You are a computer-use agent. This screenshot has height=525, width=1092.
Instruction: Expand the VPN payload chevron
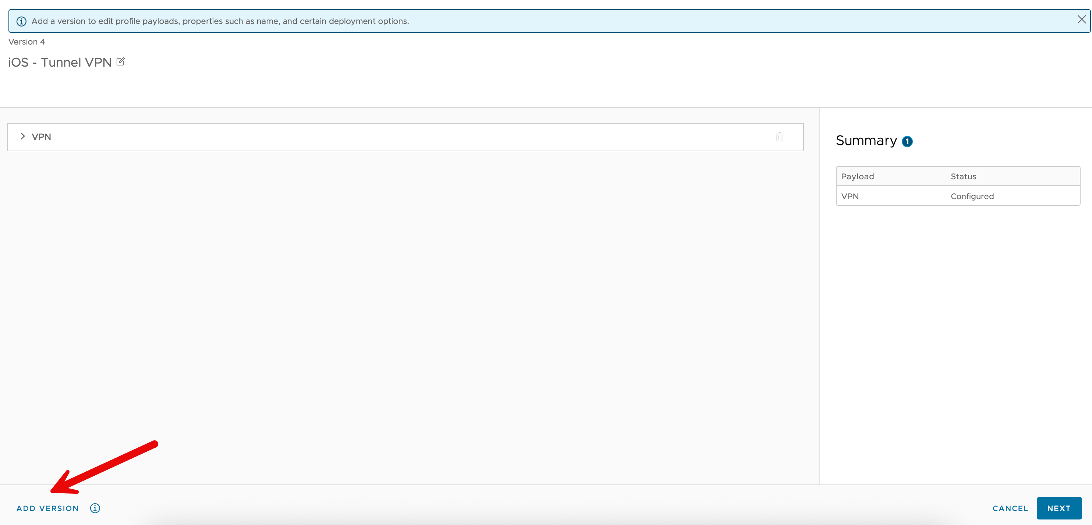coord(23,137)
